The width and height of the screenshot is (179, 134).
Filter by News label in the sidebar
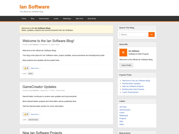coord(122,124)
